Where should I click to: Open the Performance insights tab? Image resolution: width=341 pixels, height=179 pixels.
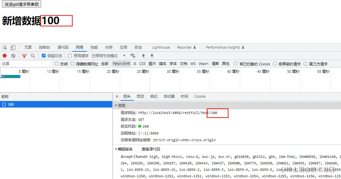[x=225, y=47]
